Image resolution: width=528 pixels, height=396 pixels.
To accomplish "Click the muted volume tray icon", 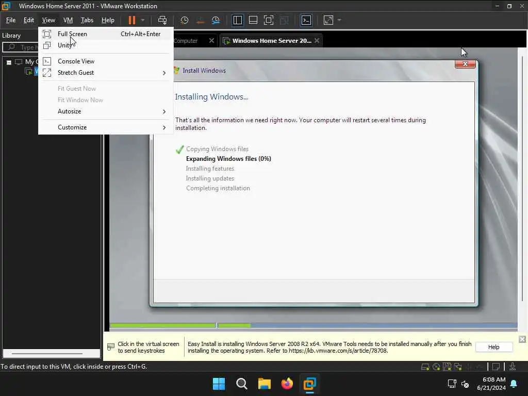I will [x=465, y=384].
